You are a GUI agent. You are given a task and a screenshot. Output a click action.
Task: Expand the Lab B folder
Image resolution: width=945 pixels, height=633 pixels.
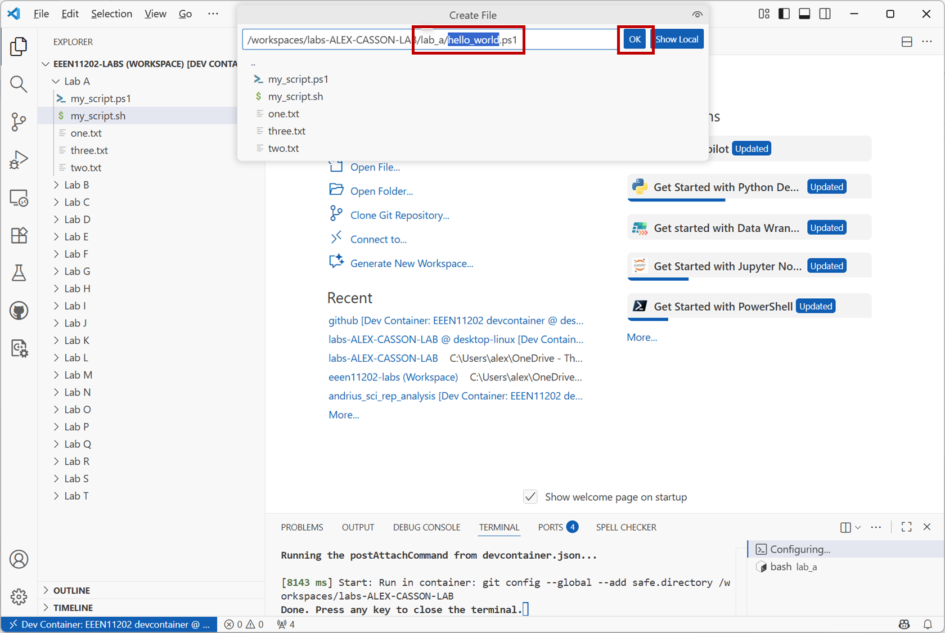coord(76,185)
